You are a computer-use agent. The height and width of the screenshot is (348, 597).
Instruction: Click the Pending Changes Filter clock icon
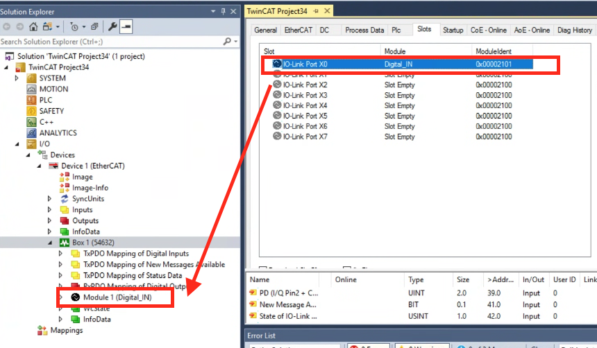pyautogui.click(x=74, y=26)
